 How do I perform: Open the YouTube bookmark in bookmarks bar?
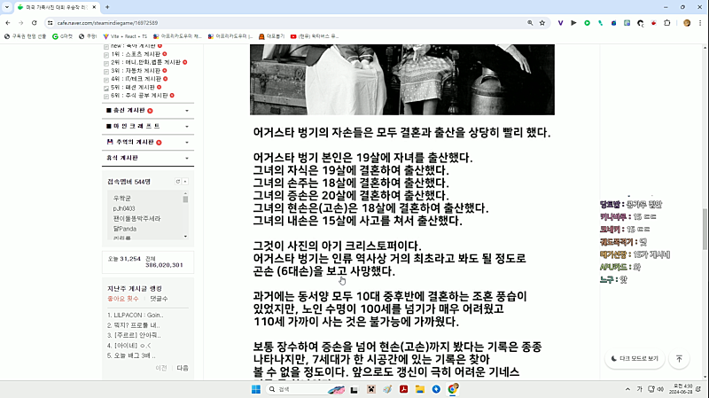[x=315, y=36]
